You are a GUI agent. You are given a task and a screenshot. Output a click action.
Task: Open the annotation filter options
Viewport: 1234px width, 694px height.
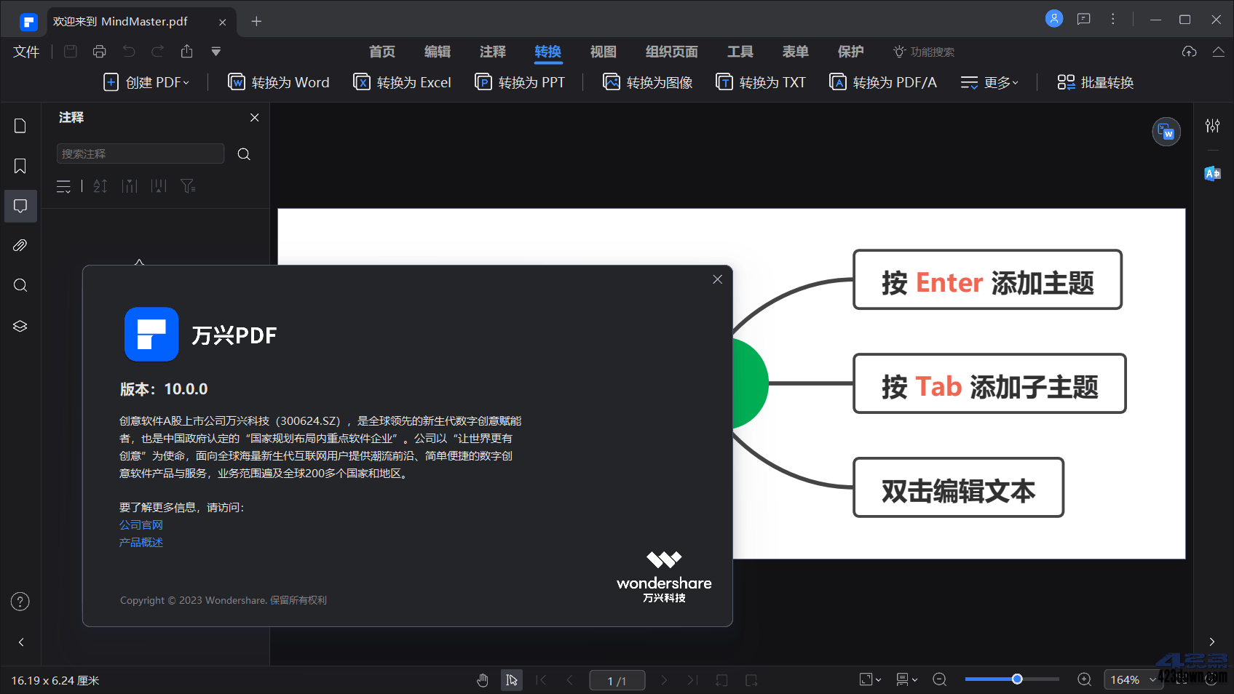(x=188, y=186)
